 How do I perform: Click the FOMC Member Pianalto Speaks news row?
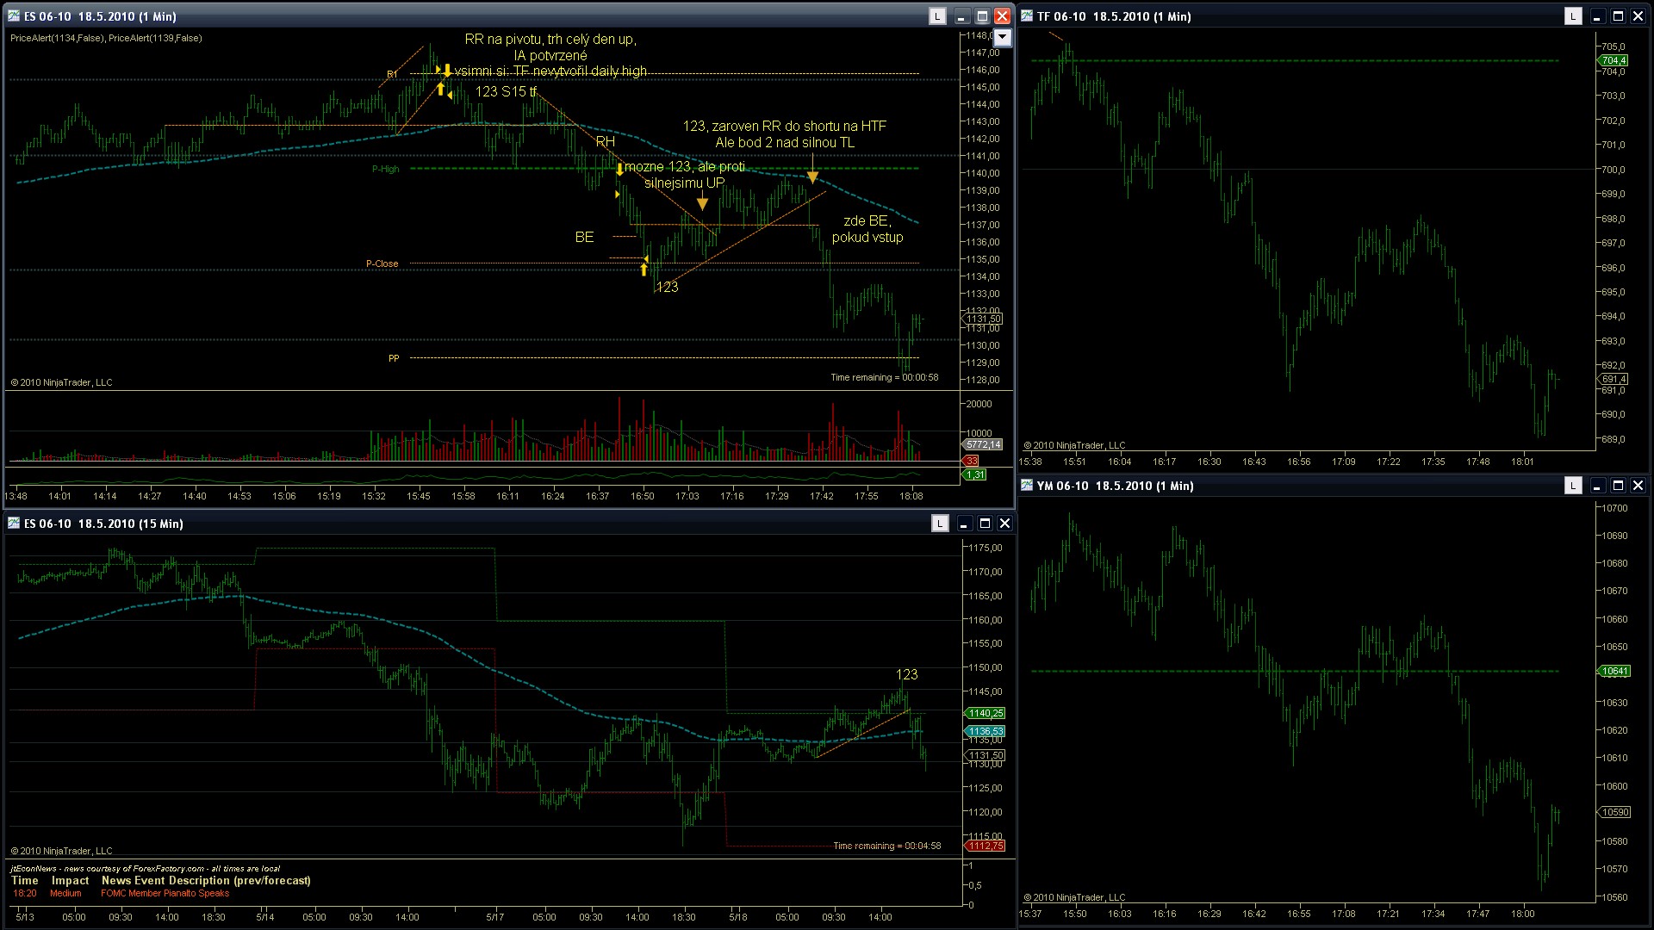click(x=165, y=893)
